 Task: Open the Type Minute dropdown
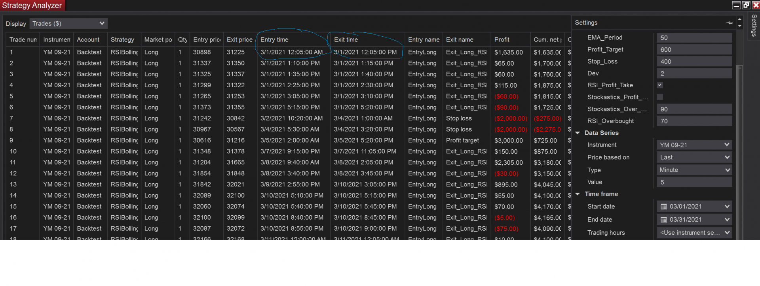point(694,170)
